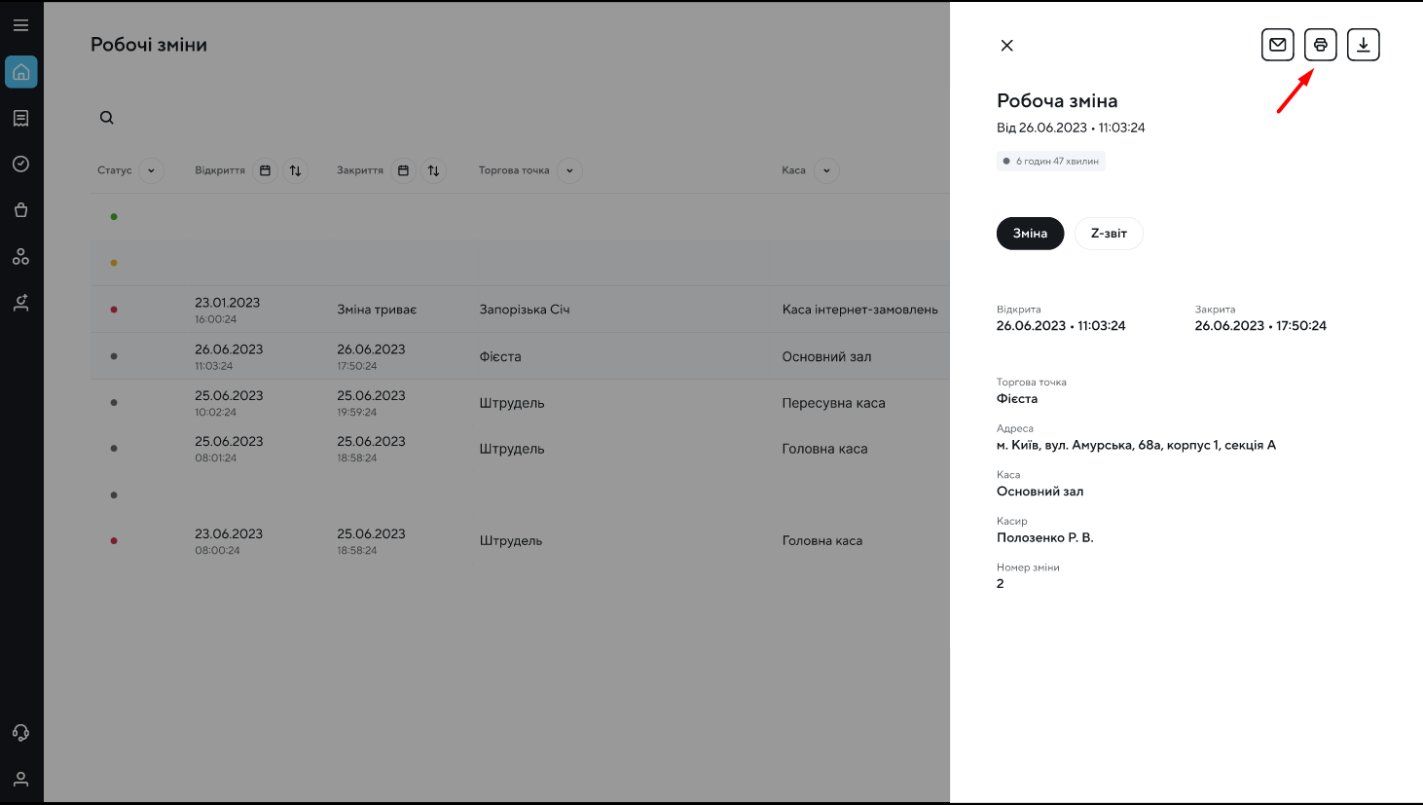
Task: Open the hamburger menu in the sidebar
Action: (20, 25)
